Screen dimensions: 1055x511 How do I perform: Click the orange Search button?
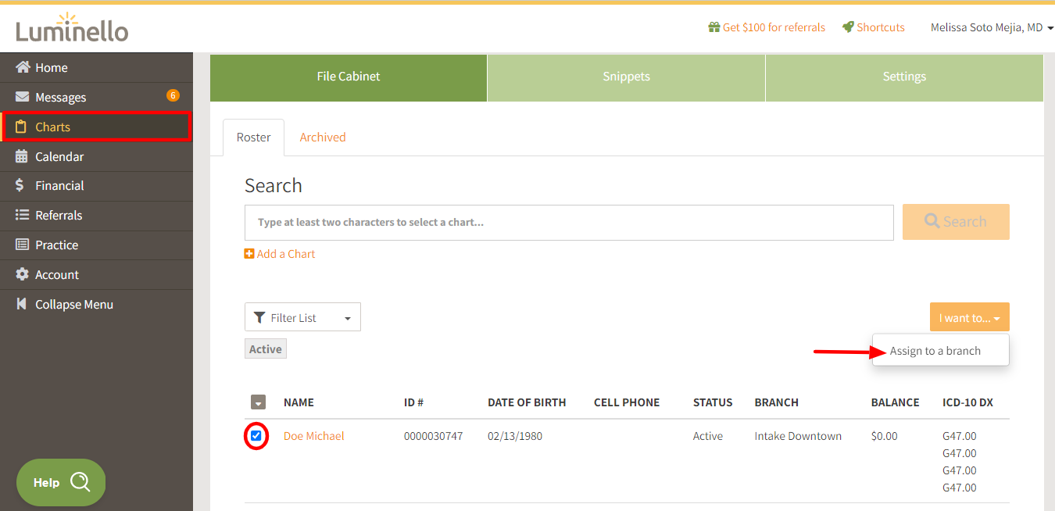click(956, 222)
